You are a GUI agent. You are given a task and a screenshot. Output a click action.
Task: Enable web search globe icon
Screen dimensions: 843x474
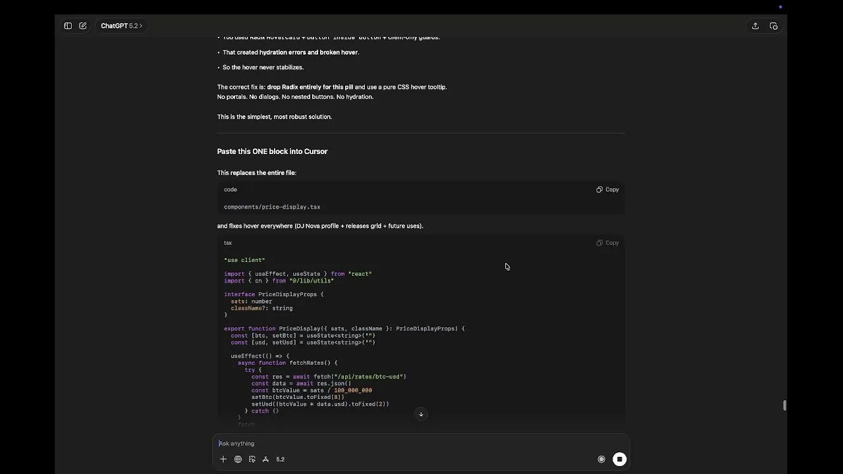pyautogui.click(x=238, y=460)
